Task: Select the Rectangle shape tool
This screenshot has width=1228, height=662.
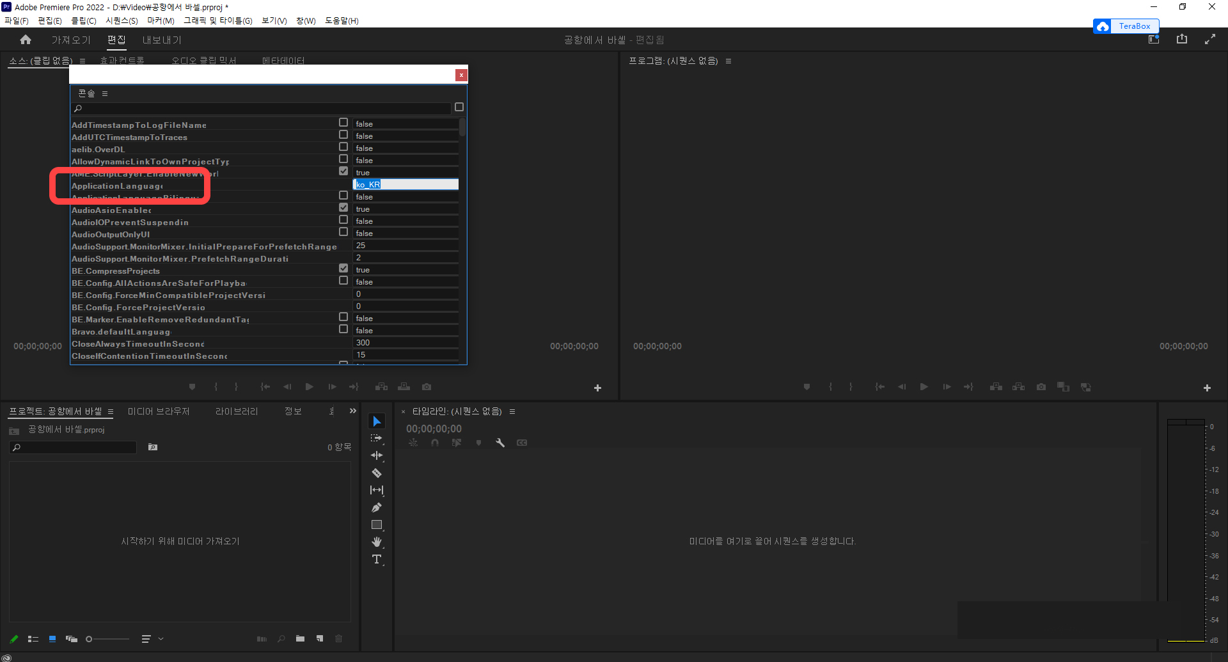Action: point(377,524)
